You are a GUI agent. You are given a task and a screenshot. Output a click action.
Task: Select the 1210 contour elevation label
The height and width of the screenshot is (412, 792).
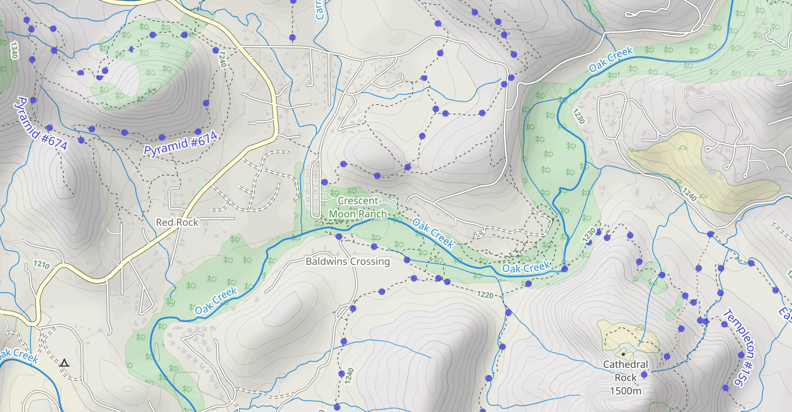pyautogui.click(x=42, y=264)
